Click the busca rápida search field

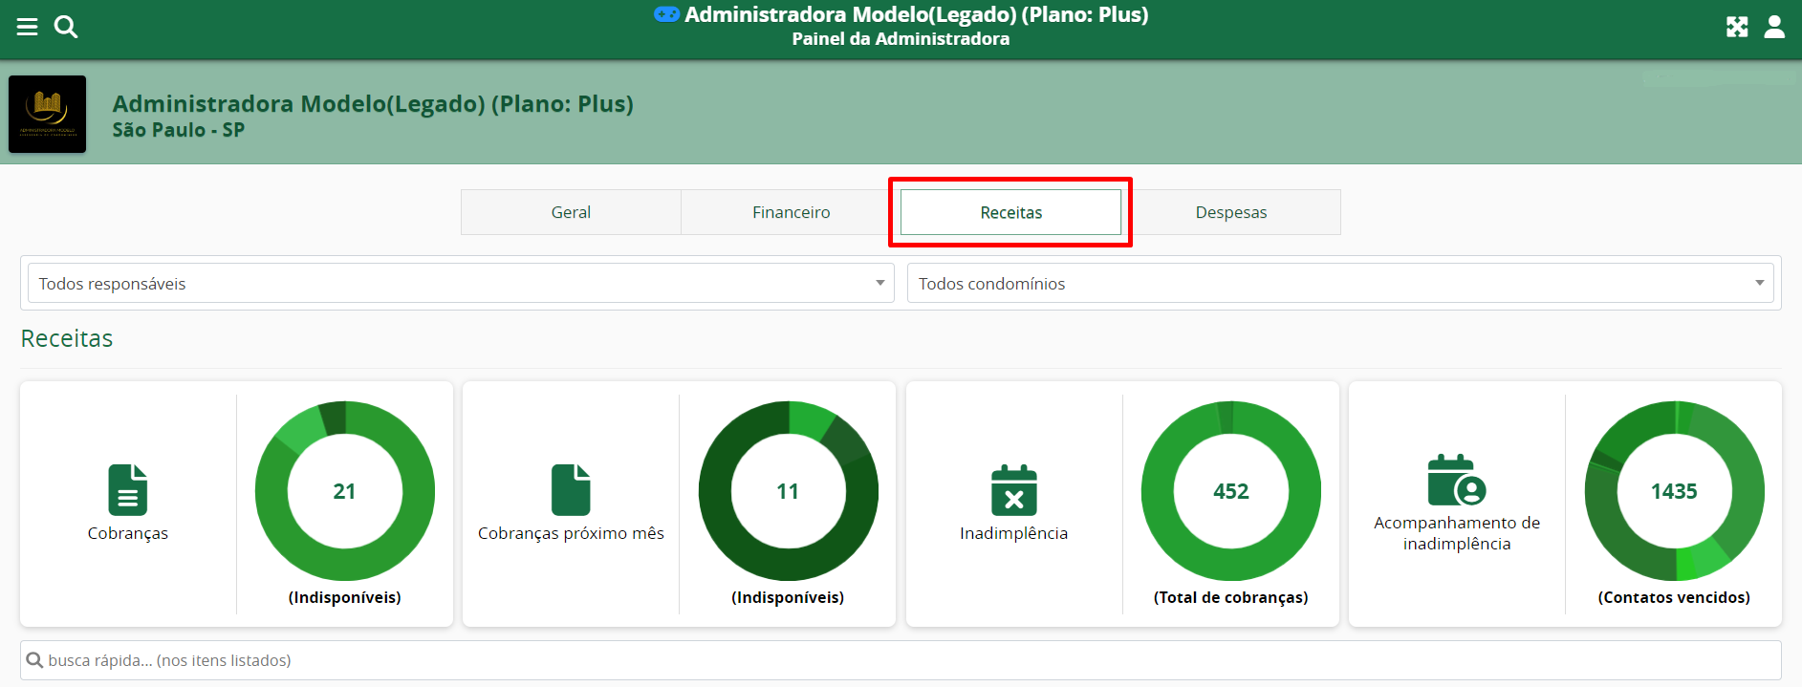coord(899,660)
